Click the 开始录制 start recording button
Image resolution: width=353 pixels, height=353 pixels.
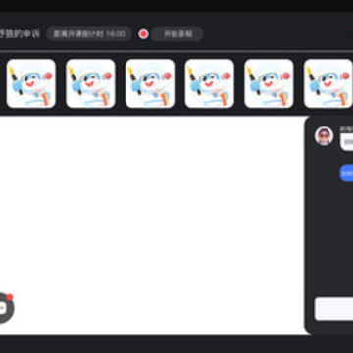tap(177, 34)
